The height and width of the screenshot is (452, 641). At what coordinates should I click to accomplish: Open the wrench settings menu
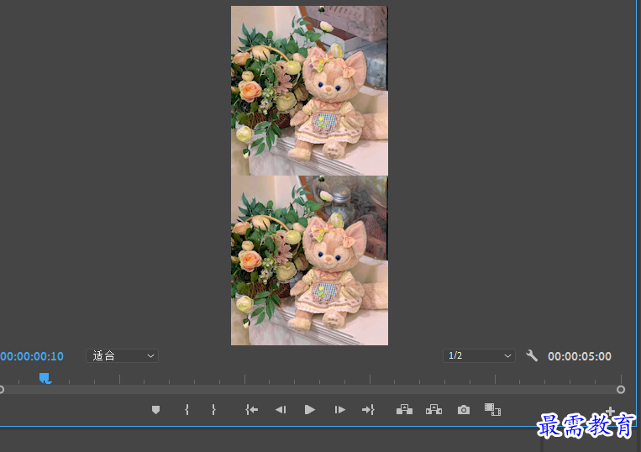tap(532, 355)
